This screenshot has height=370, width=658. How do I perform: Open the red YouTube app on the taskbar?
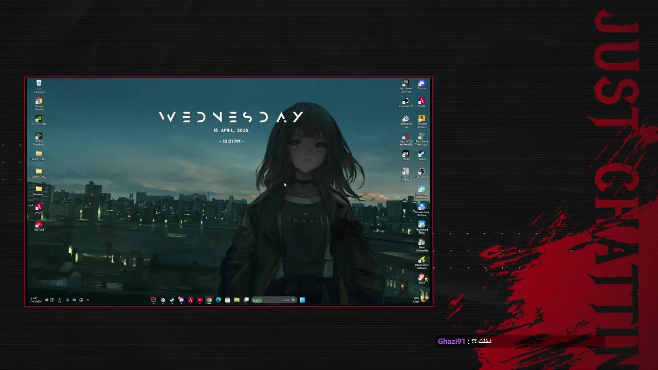199,300
